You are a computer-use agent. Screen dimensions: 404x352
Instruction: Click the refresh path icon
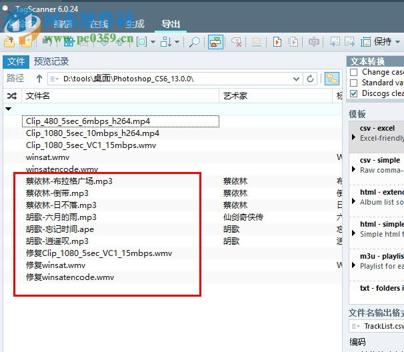310,79
